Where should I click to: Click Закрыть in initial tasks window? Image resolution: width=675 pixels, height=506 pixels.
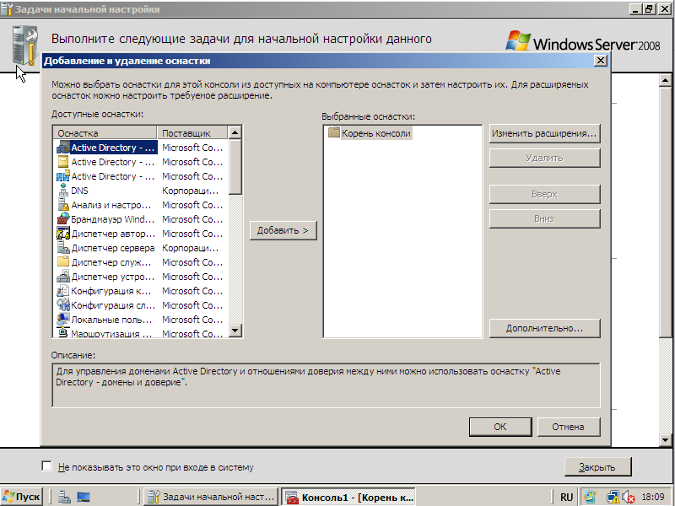[x=597, y=467]
